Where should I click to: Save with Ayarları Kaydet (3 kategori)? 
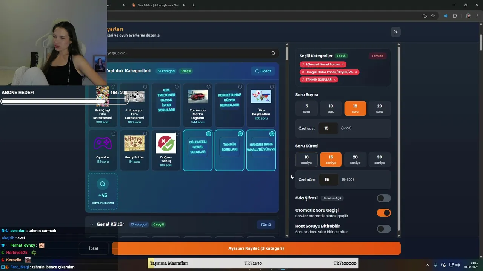256,248
